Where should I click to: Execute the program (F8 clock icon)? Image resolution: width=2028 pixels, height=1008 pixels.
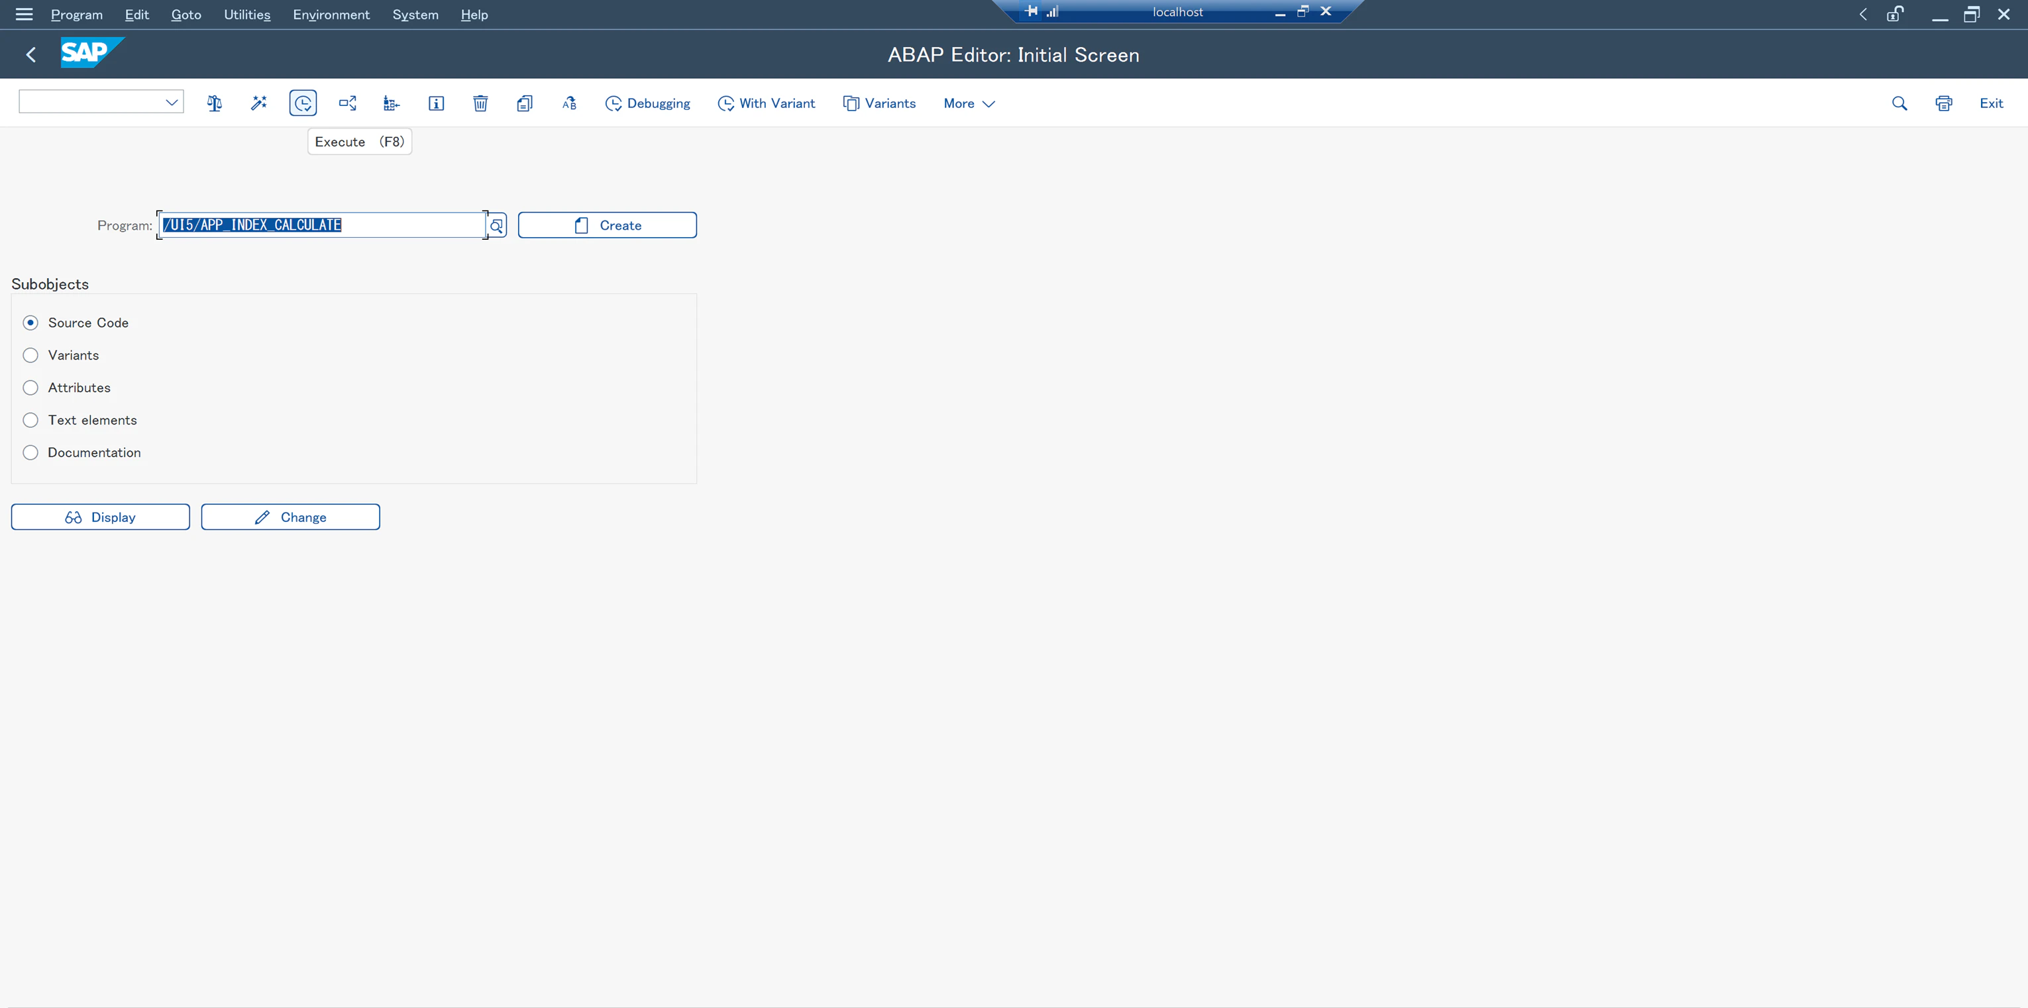tap(303, 103)
